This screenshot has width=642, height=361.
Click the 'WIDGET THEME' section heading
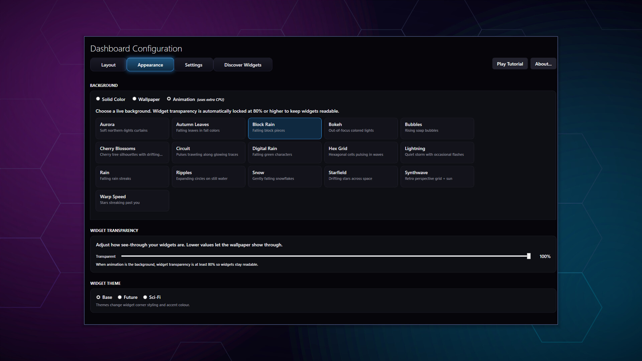(105, 283)
